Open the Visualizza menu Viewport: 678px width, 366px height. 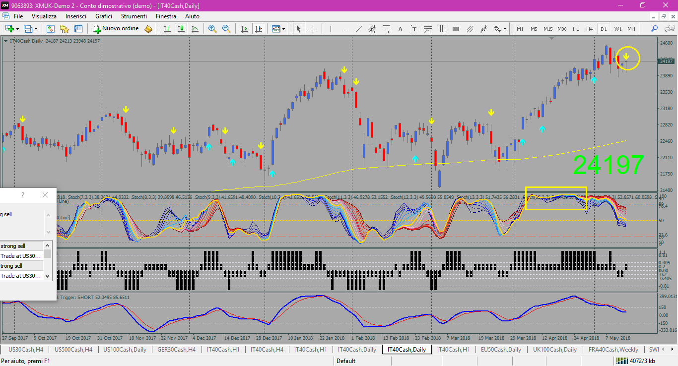(44, 16)
